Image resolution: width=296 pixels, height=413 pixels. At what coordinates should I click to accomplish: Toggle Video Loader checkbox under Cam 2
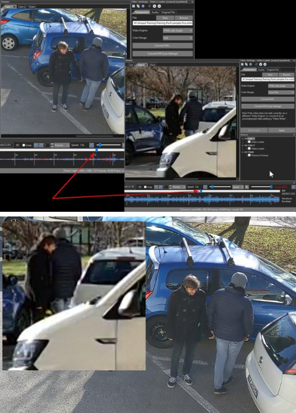point(249,148)
